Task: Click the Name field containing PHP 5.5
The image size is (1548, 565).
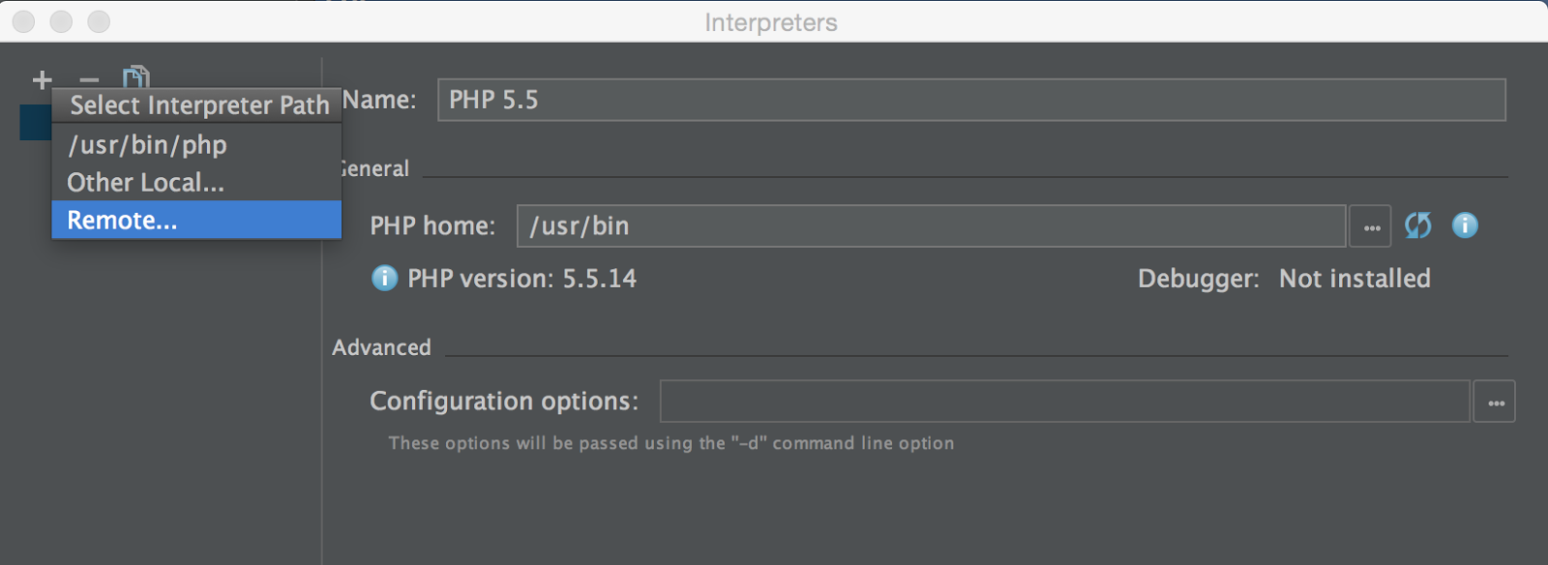Action: 970,100
